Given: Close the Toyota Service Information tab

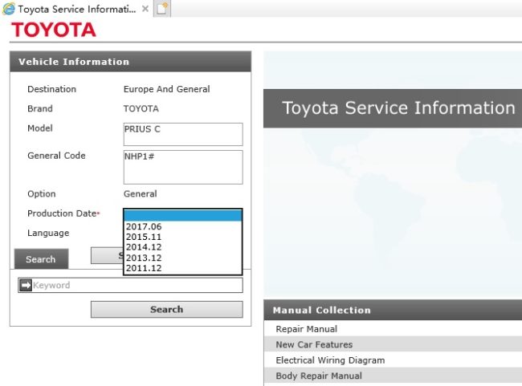Looking at the screenshot, I should coord(145,9).
